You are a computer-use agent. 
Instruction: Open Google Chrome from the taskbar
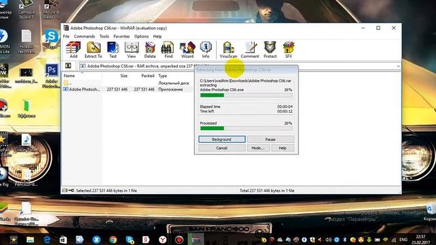[113, 240]
